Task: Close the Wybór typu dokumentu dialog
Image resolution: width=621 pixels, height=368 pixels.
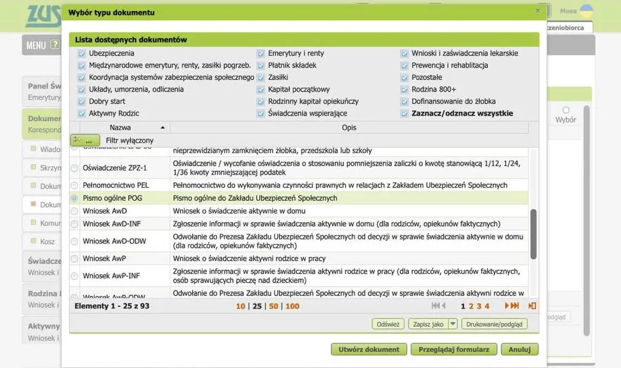Action: click(x=537, y=10)
